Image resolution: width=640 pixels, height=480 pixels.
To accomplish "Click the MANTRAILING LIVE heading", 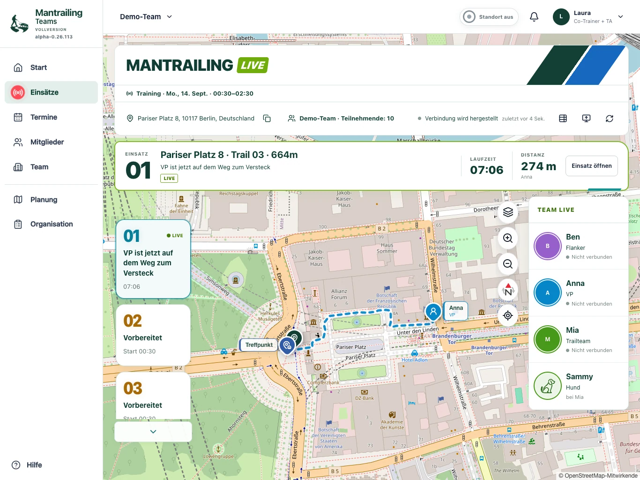I will coord(197,65).
